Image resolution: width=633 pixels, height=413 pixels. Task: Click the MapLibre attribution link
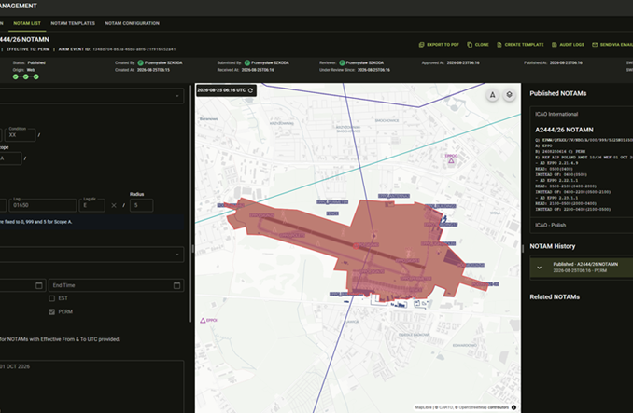(424, 407)
